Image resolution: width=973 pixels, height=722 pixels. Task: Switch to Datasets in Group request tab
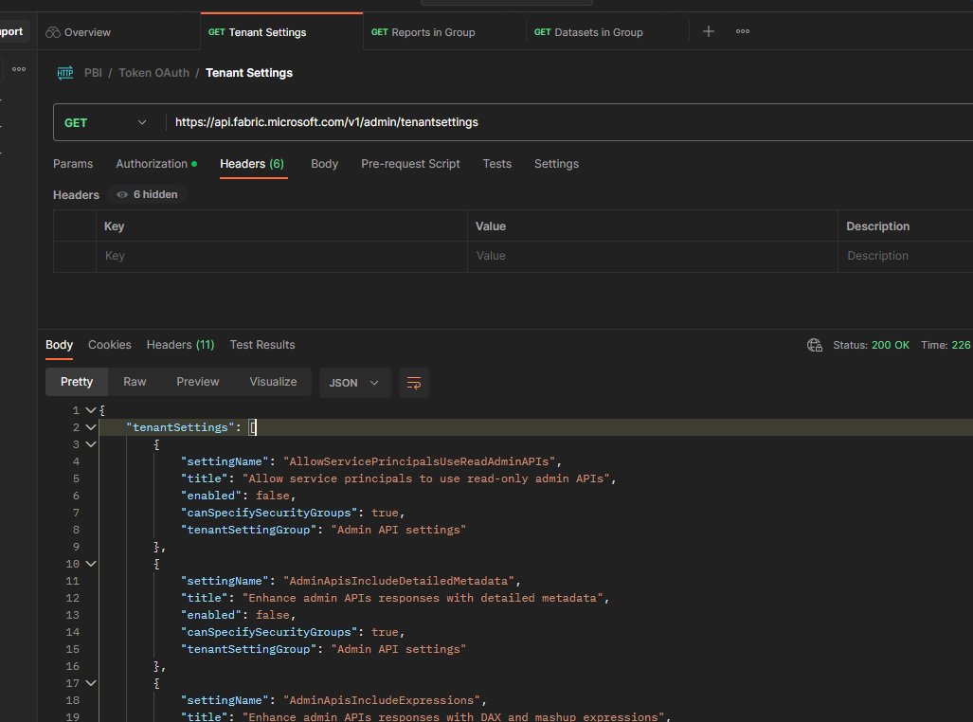[x=588, y=32]
